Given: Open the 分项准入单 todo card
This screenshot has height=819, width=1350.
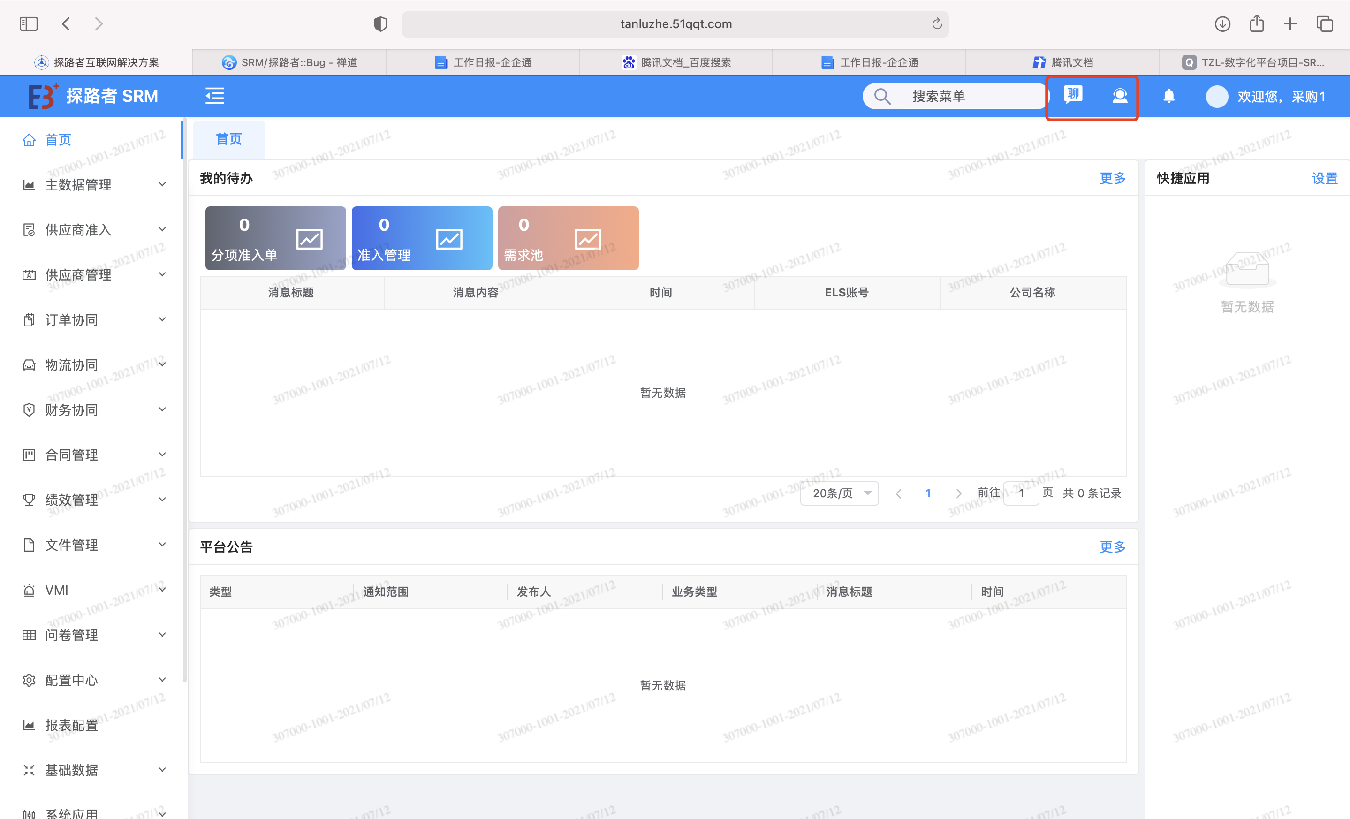Looking at the screenshot, I should (x=275, y=238).
